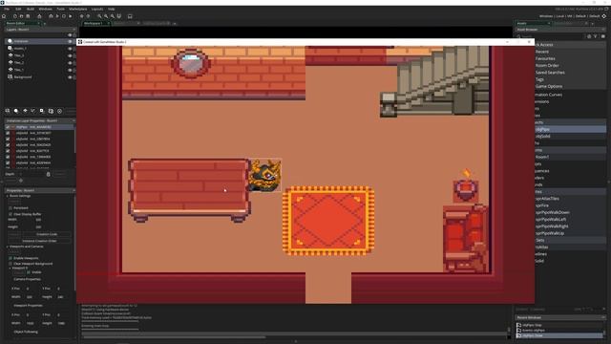Create a new Asset layer icon
This screenshot has height=344, width=611.
(x=42, y=111)
